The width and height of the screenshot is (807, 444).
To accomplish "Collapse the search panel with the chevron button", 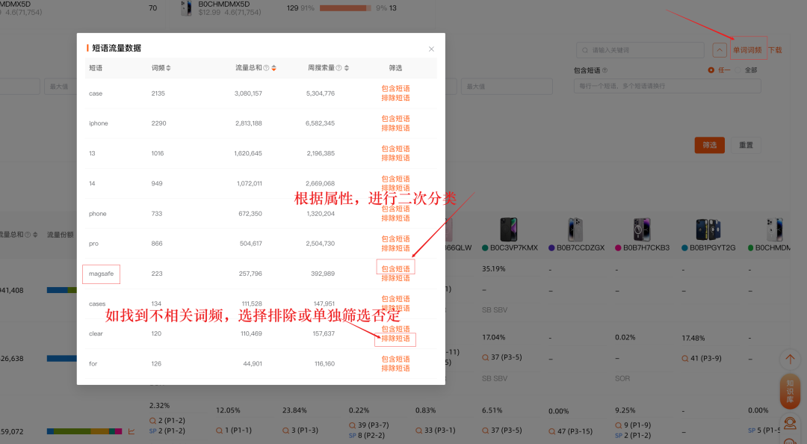I will pos(718,49).
